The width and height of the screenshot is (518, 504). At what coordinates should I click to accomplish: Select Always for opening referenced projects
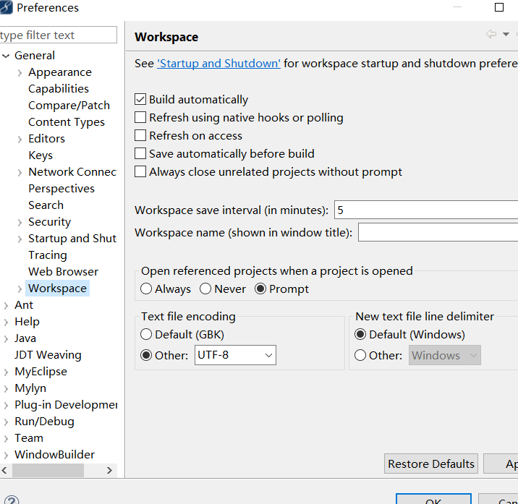click(146, 289)
